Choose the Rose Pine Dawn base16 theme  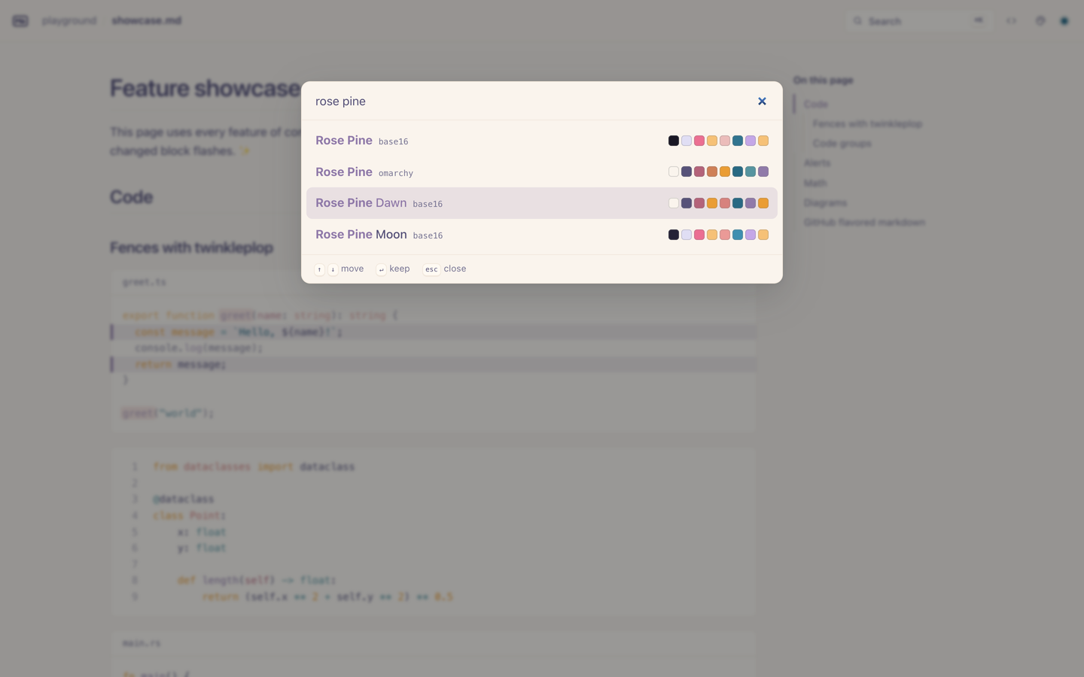542,203
